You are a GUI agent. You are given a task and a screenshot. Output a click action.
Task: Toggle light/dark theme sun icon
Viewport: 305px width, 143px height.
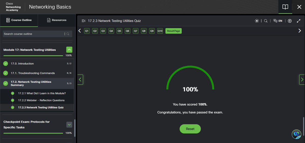257,21
